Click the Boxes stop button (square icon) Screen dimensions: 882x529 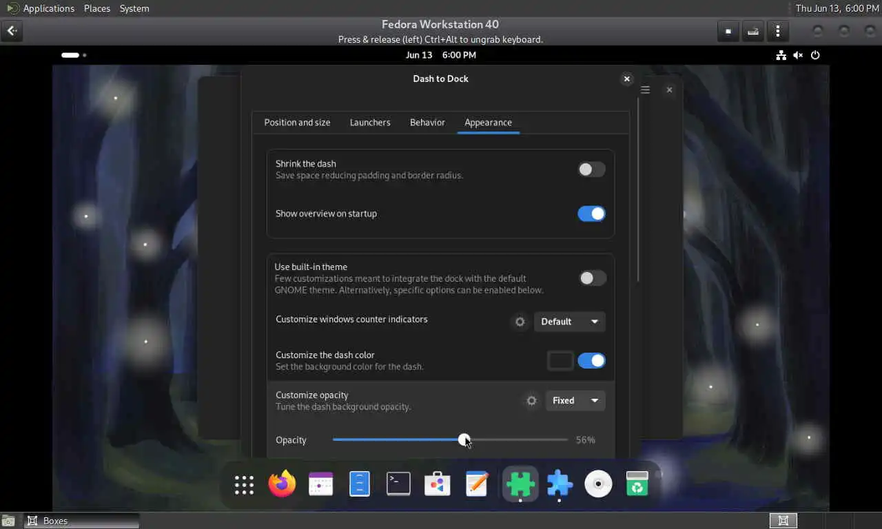728,31
